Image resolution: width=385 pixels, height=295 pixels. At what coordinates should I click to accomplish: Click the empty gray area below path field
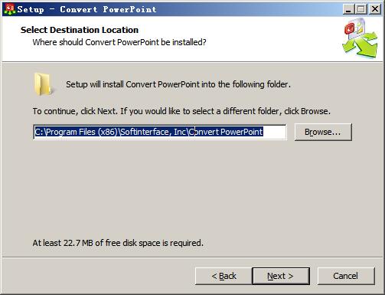coord(191,189)
